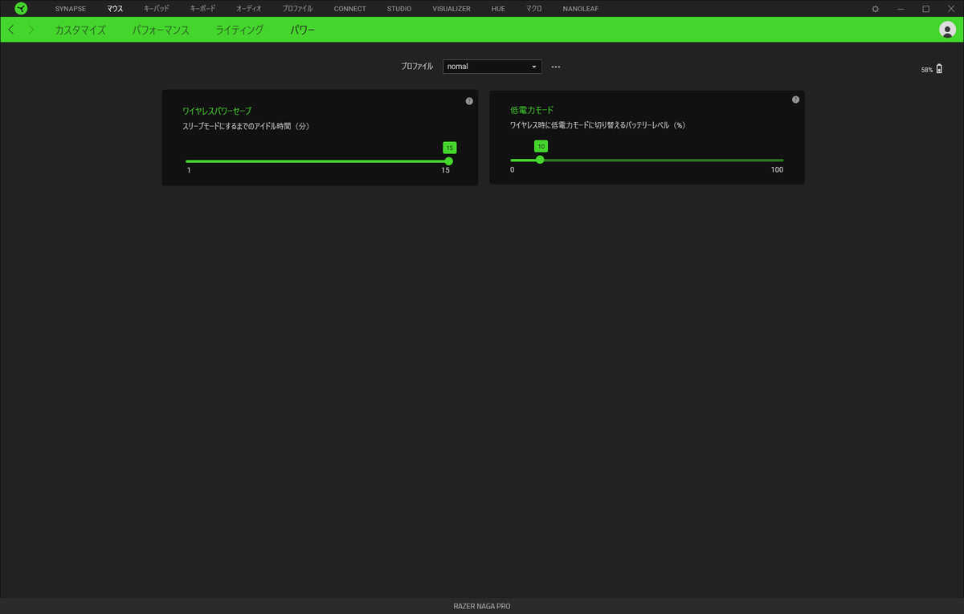Switch to the NANOLEAF tab
The width and height of the screenshot is (964, 614).
click(x=581, y=9)
